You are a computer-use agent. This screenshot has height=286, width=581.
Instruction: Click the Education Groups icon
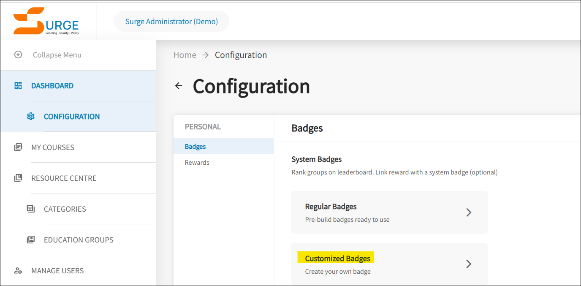tap(31, 239)
